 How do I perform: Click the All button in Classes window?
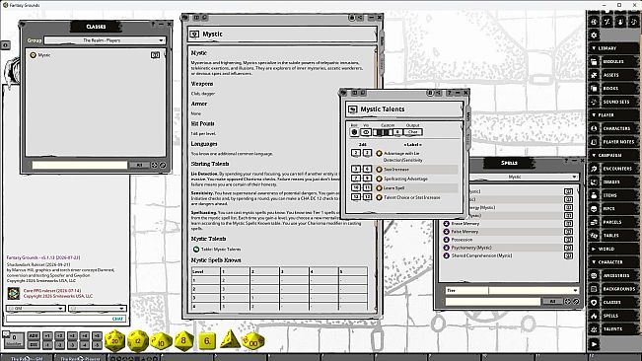point(139,165)
